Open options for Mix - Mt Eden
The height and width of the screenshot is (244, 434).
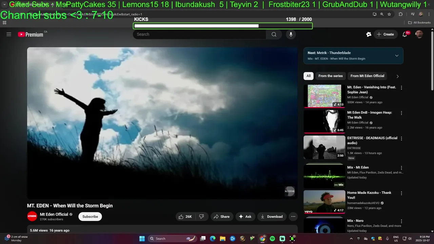(x=401, y=168)
